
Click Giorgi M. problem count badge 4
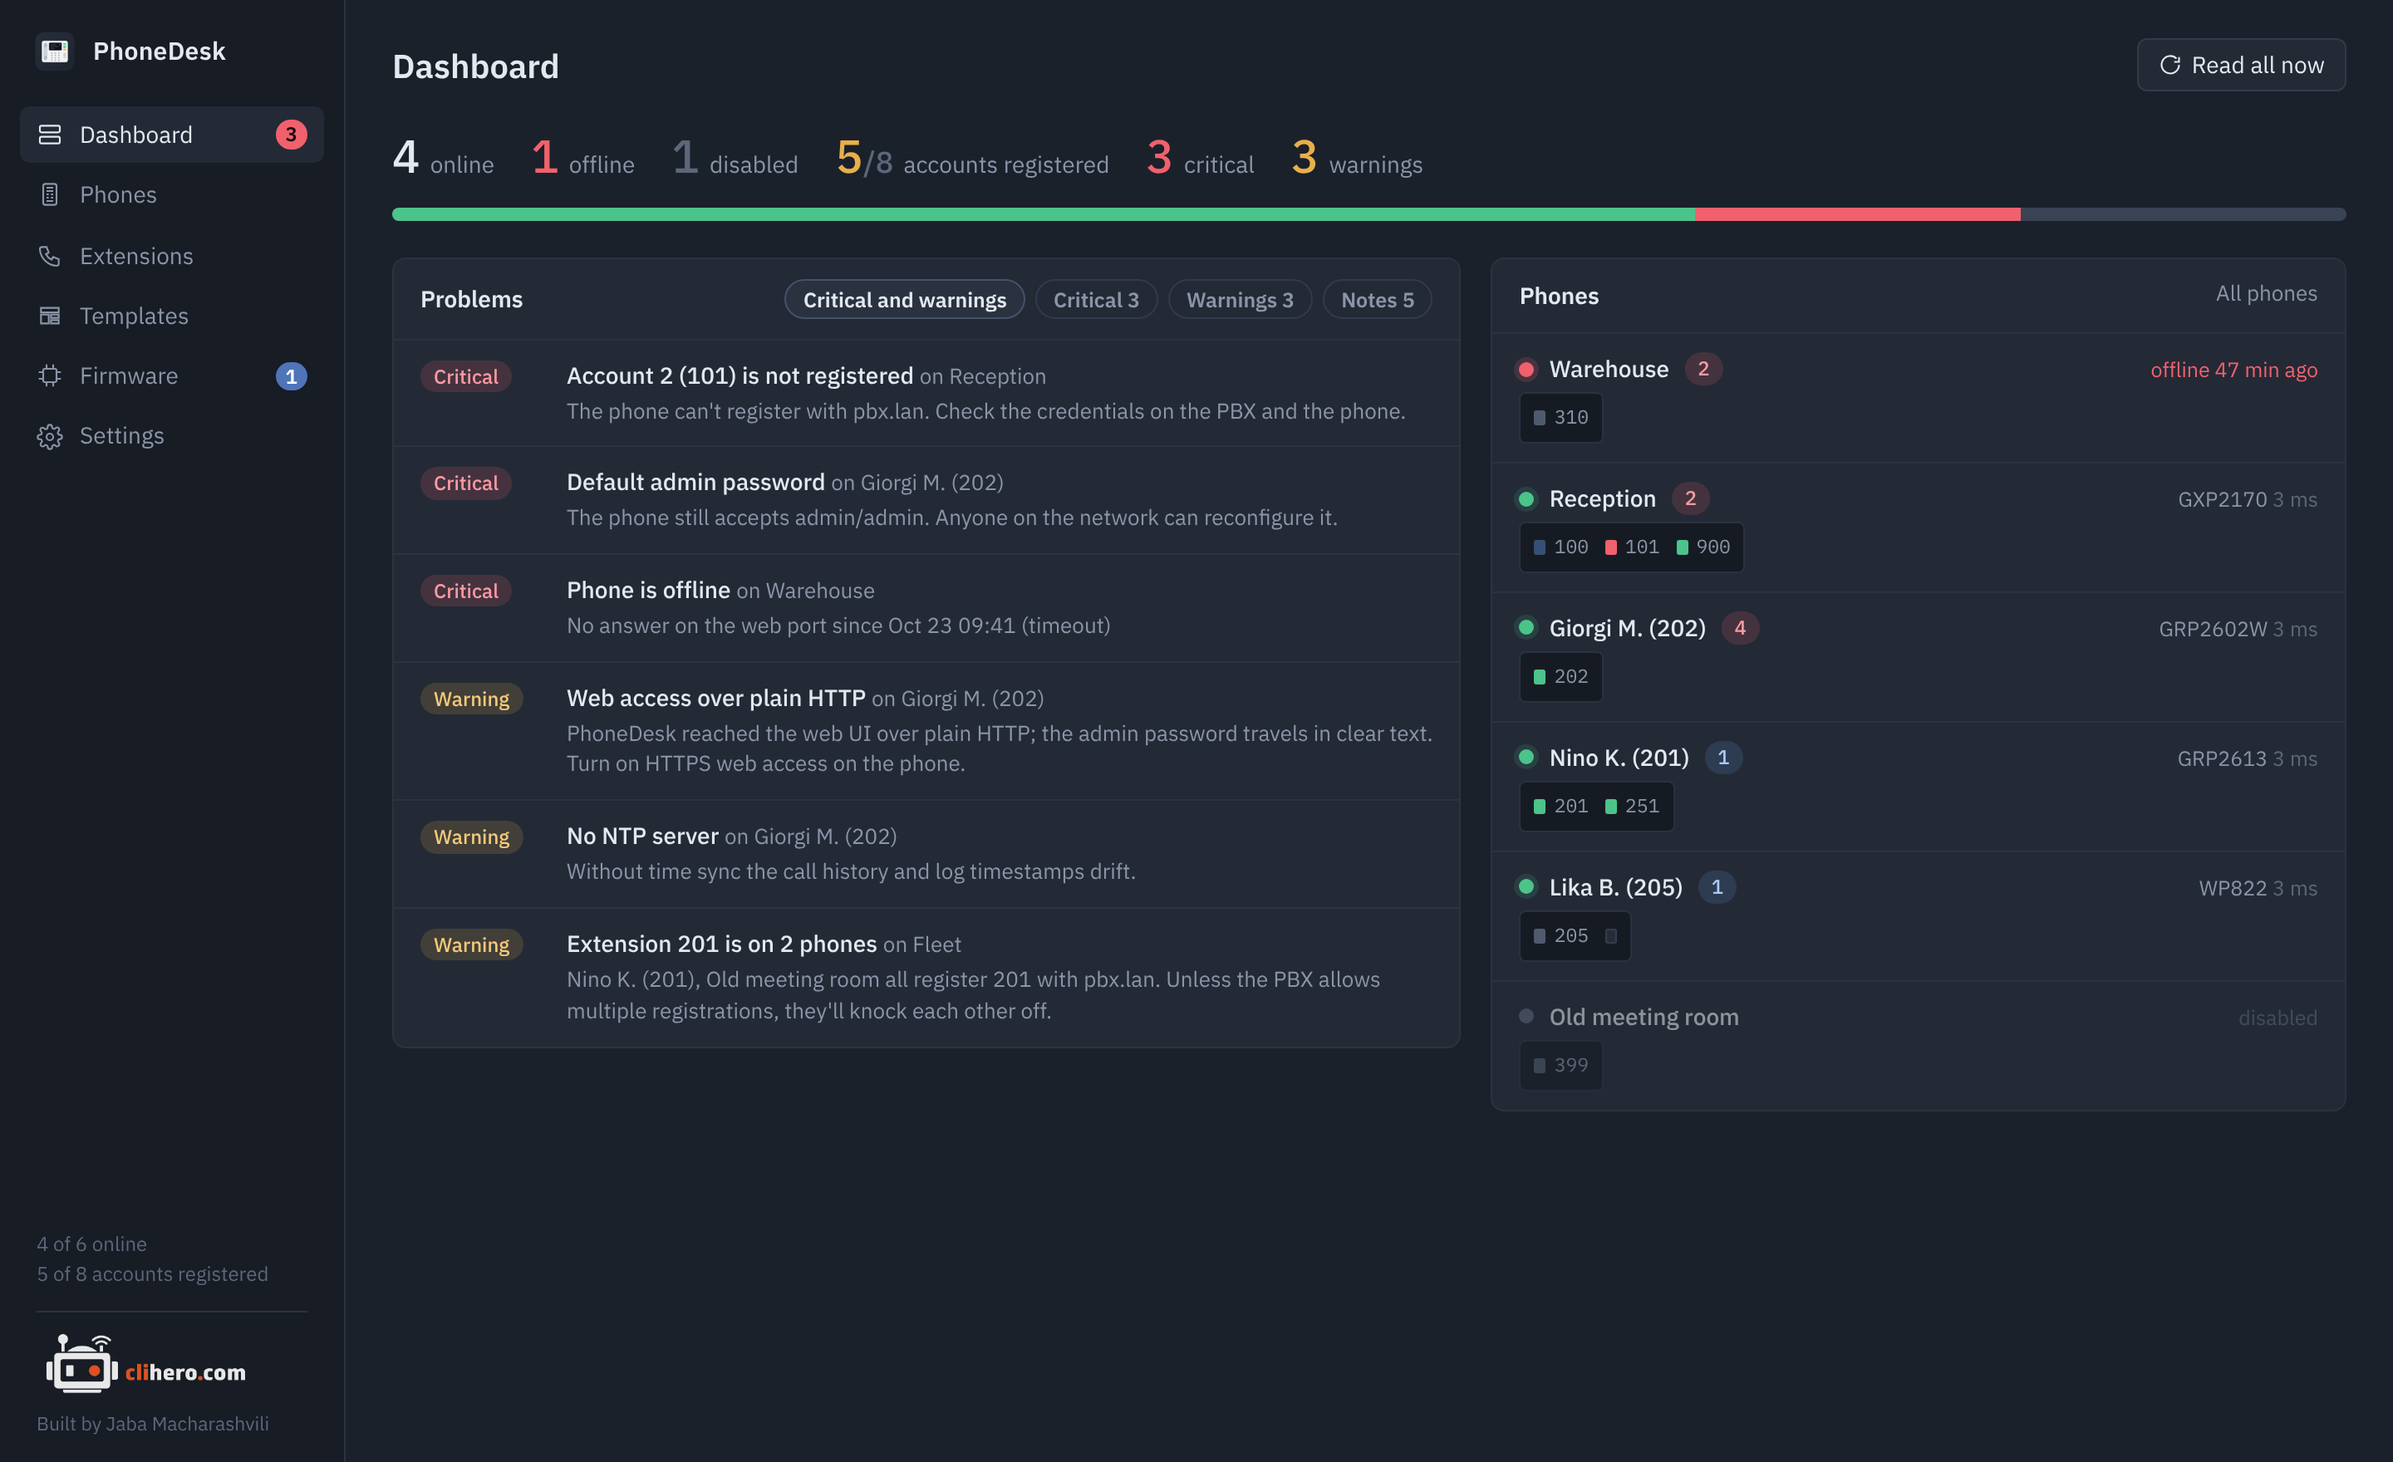coord(1739,628)
